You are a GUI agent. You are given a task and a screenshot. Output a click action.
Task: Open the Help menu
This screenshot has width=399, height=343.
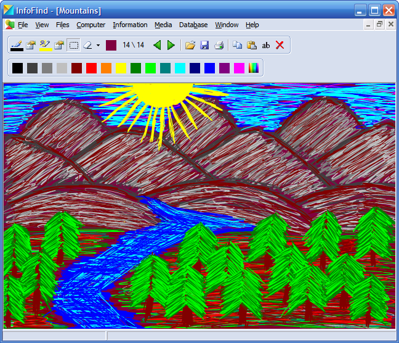252,25
